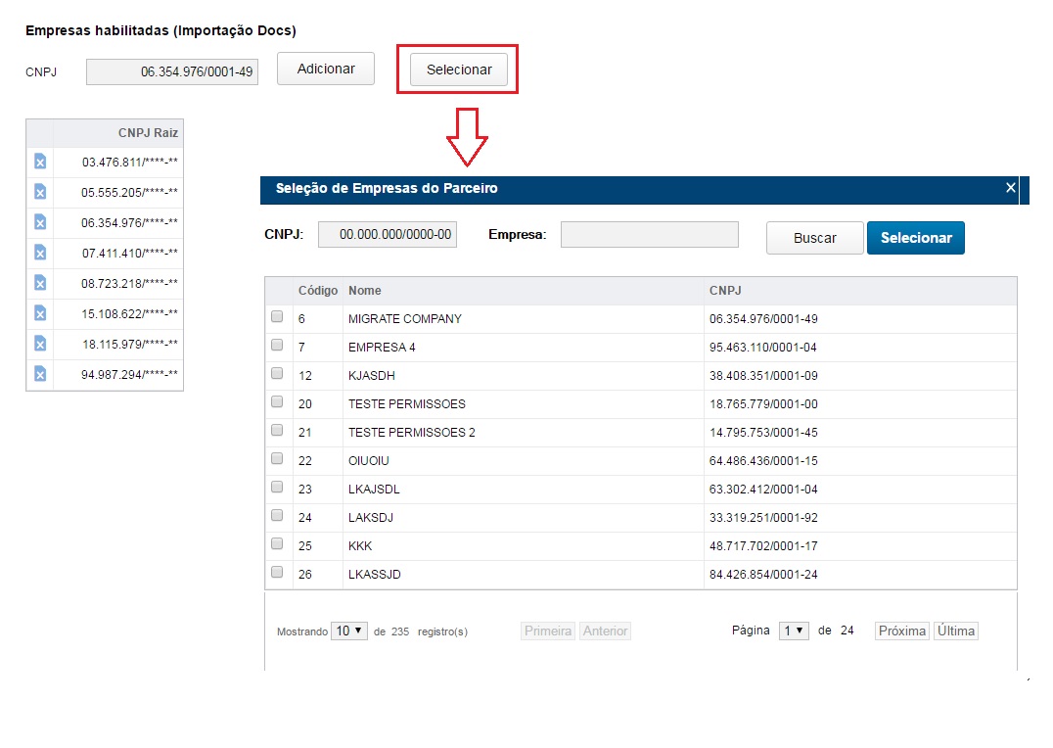Focus the Empresa search input field
Screen dimensions: 1053x748
[x=649, y=235]
